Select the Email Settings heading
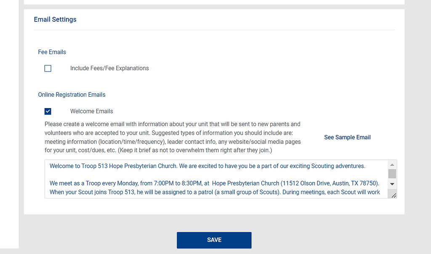 point(55,19)
